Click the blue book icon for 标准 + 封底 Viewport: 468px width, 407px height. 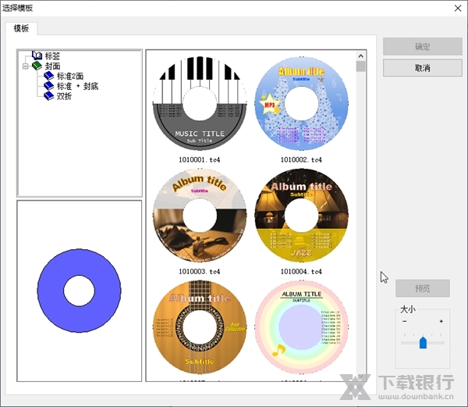click(48, 86)
